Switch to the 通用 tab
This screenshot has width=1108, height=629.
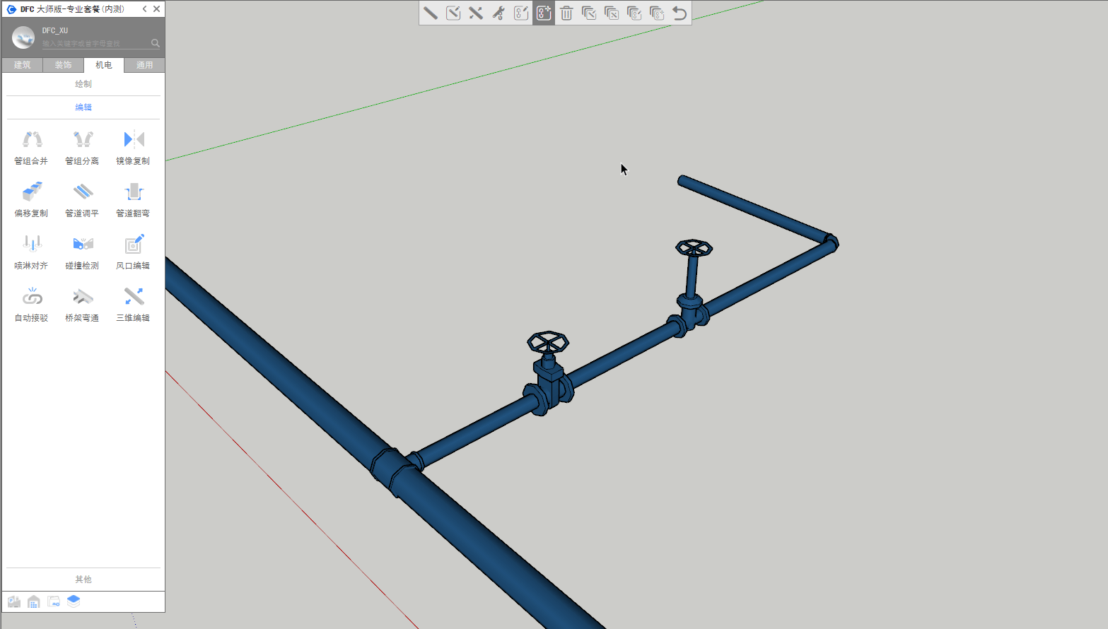point(144,65)
